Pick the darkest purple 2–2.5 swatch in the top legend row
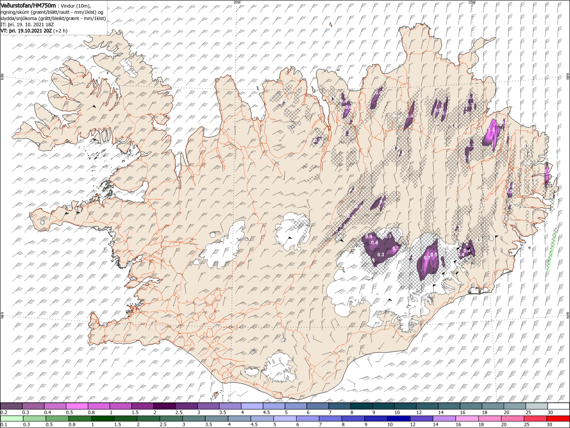 click(165, 406)
